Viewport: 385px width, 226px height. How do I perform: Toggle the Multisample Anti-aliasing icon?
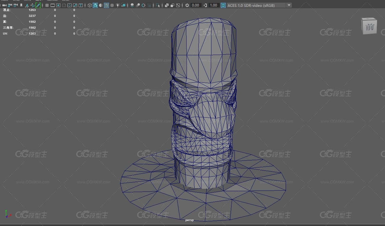point(143,5)
